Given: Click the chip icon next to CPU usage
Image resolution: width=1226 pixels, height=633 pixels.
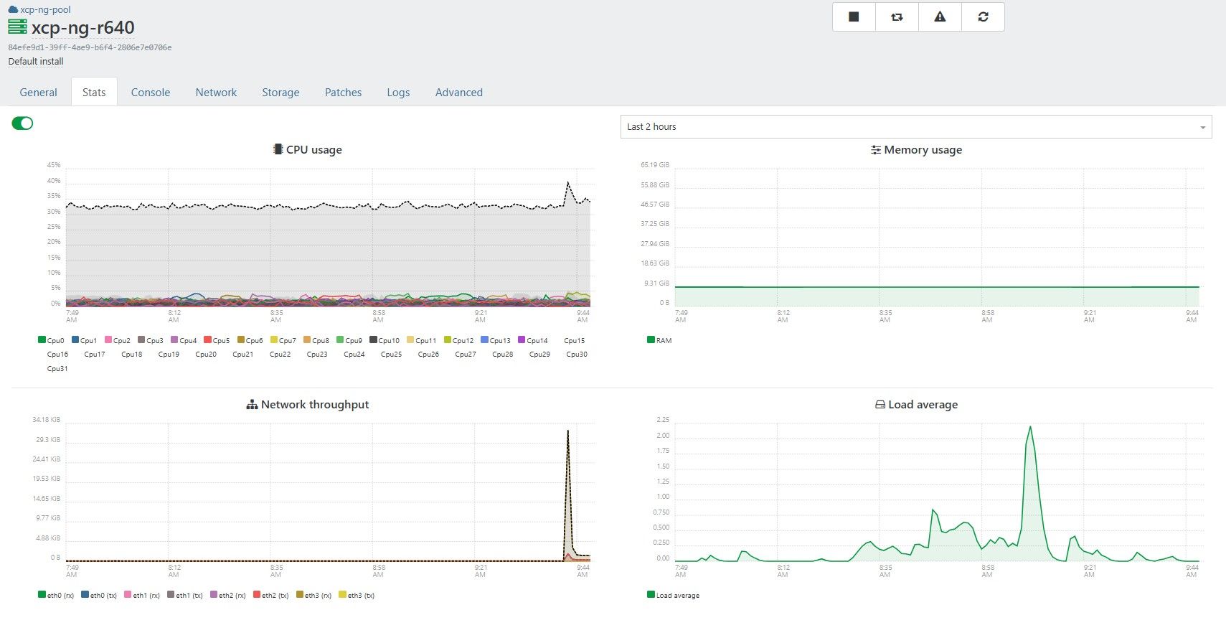Looking at the screenshot, I should 278,149.
